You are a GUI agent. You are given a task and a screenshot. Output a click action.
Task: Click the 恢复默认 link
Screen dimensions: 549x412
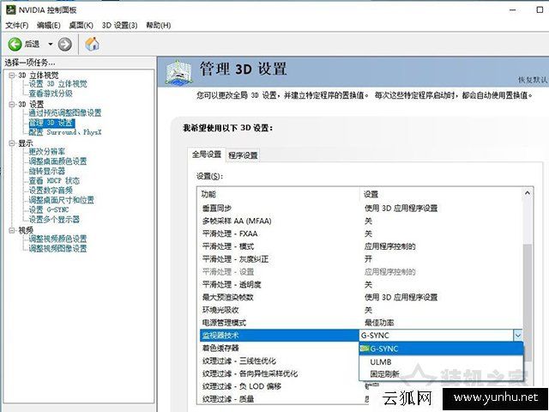coord(533,80)
